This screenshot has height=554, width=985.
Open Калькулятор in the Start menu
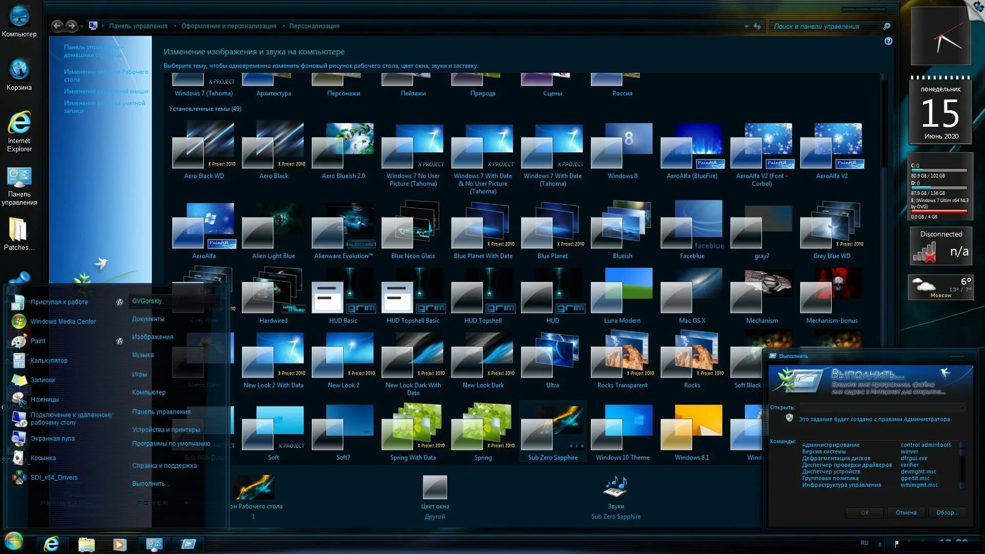(49, 361)
